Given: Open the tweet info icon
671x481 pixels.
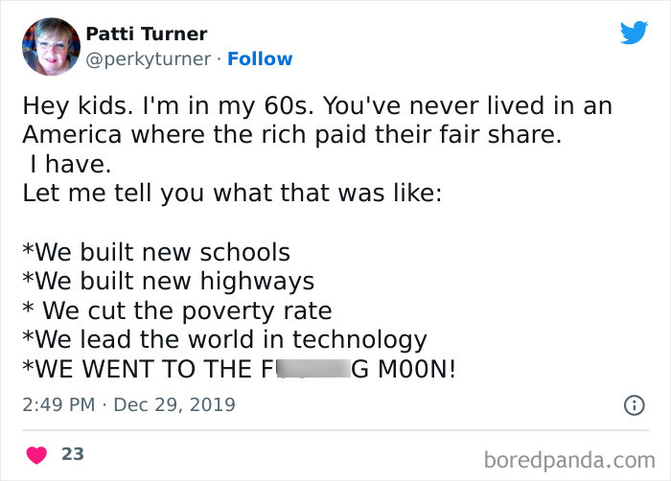Looking at the screenshot, I should pos(634,405).
